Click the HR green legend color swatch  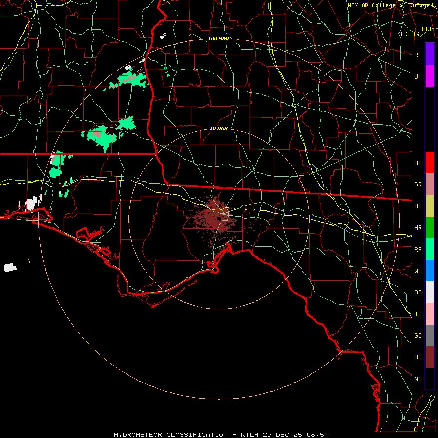point(430,227)
